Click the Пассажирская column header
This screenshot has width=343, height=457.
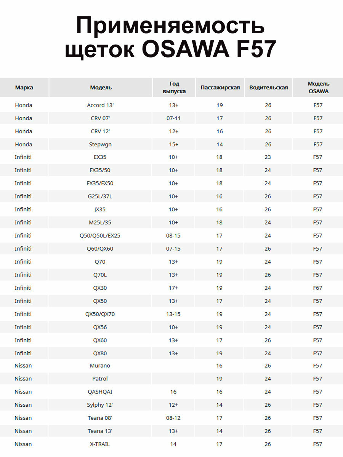point(220,88)
